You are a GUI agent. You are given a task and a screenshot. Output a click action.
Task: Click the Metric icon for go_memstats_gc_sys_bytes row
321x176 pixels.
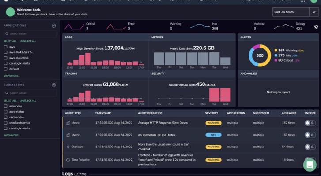[x=68, y=135]
